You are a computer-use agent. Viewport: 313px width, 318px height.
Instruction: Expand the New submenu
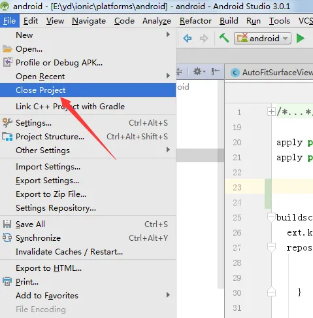(x=88, y=35)
